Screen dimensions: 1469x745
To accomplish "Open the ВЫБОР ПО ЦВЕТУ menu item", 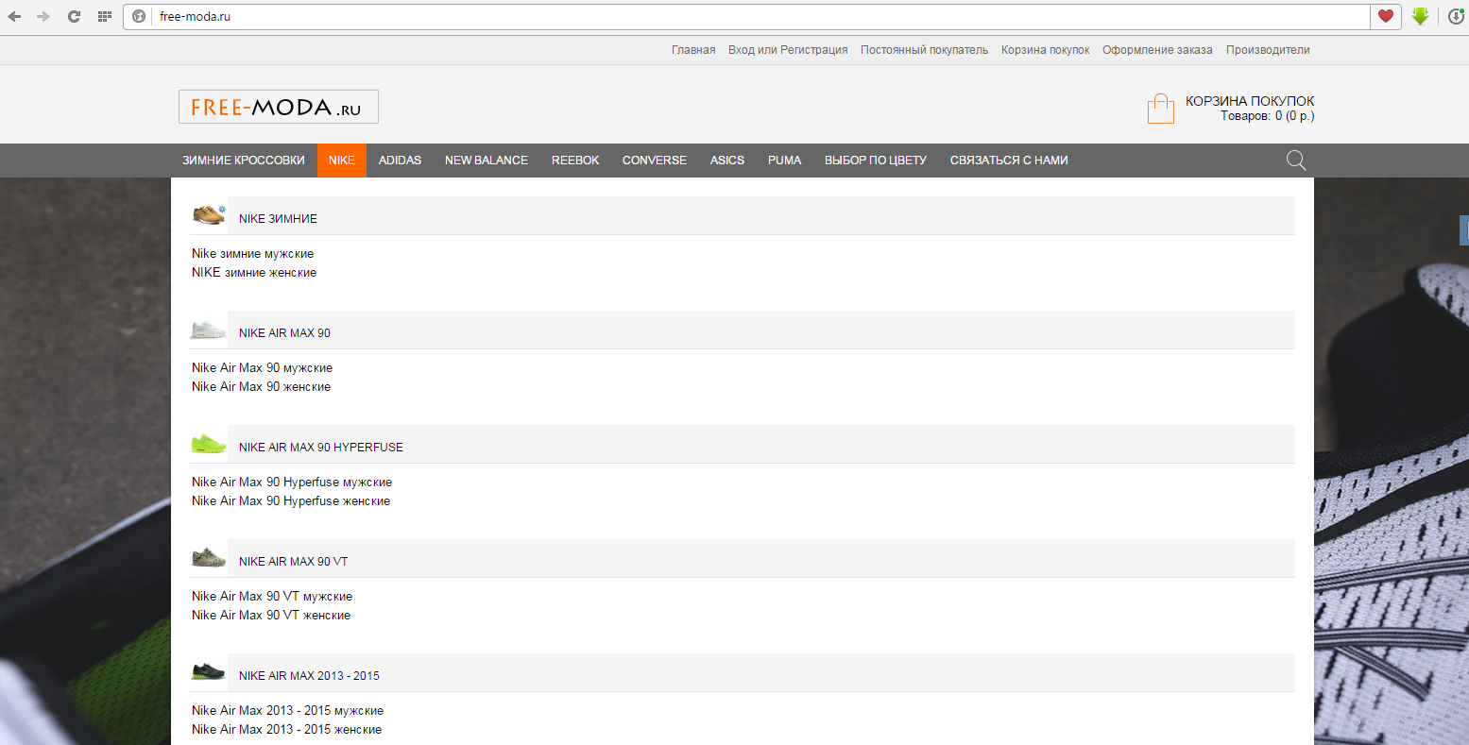I will [876, 161].
